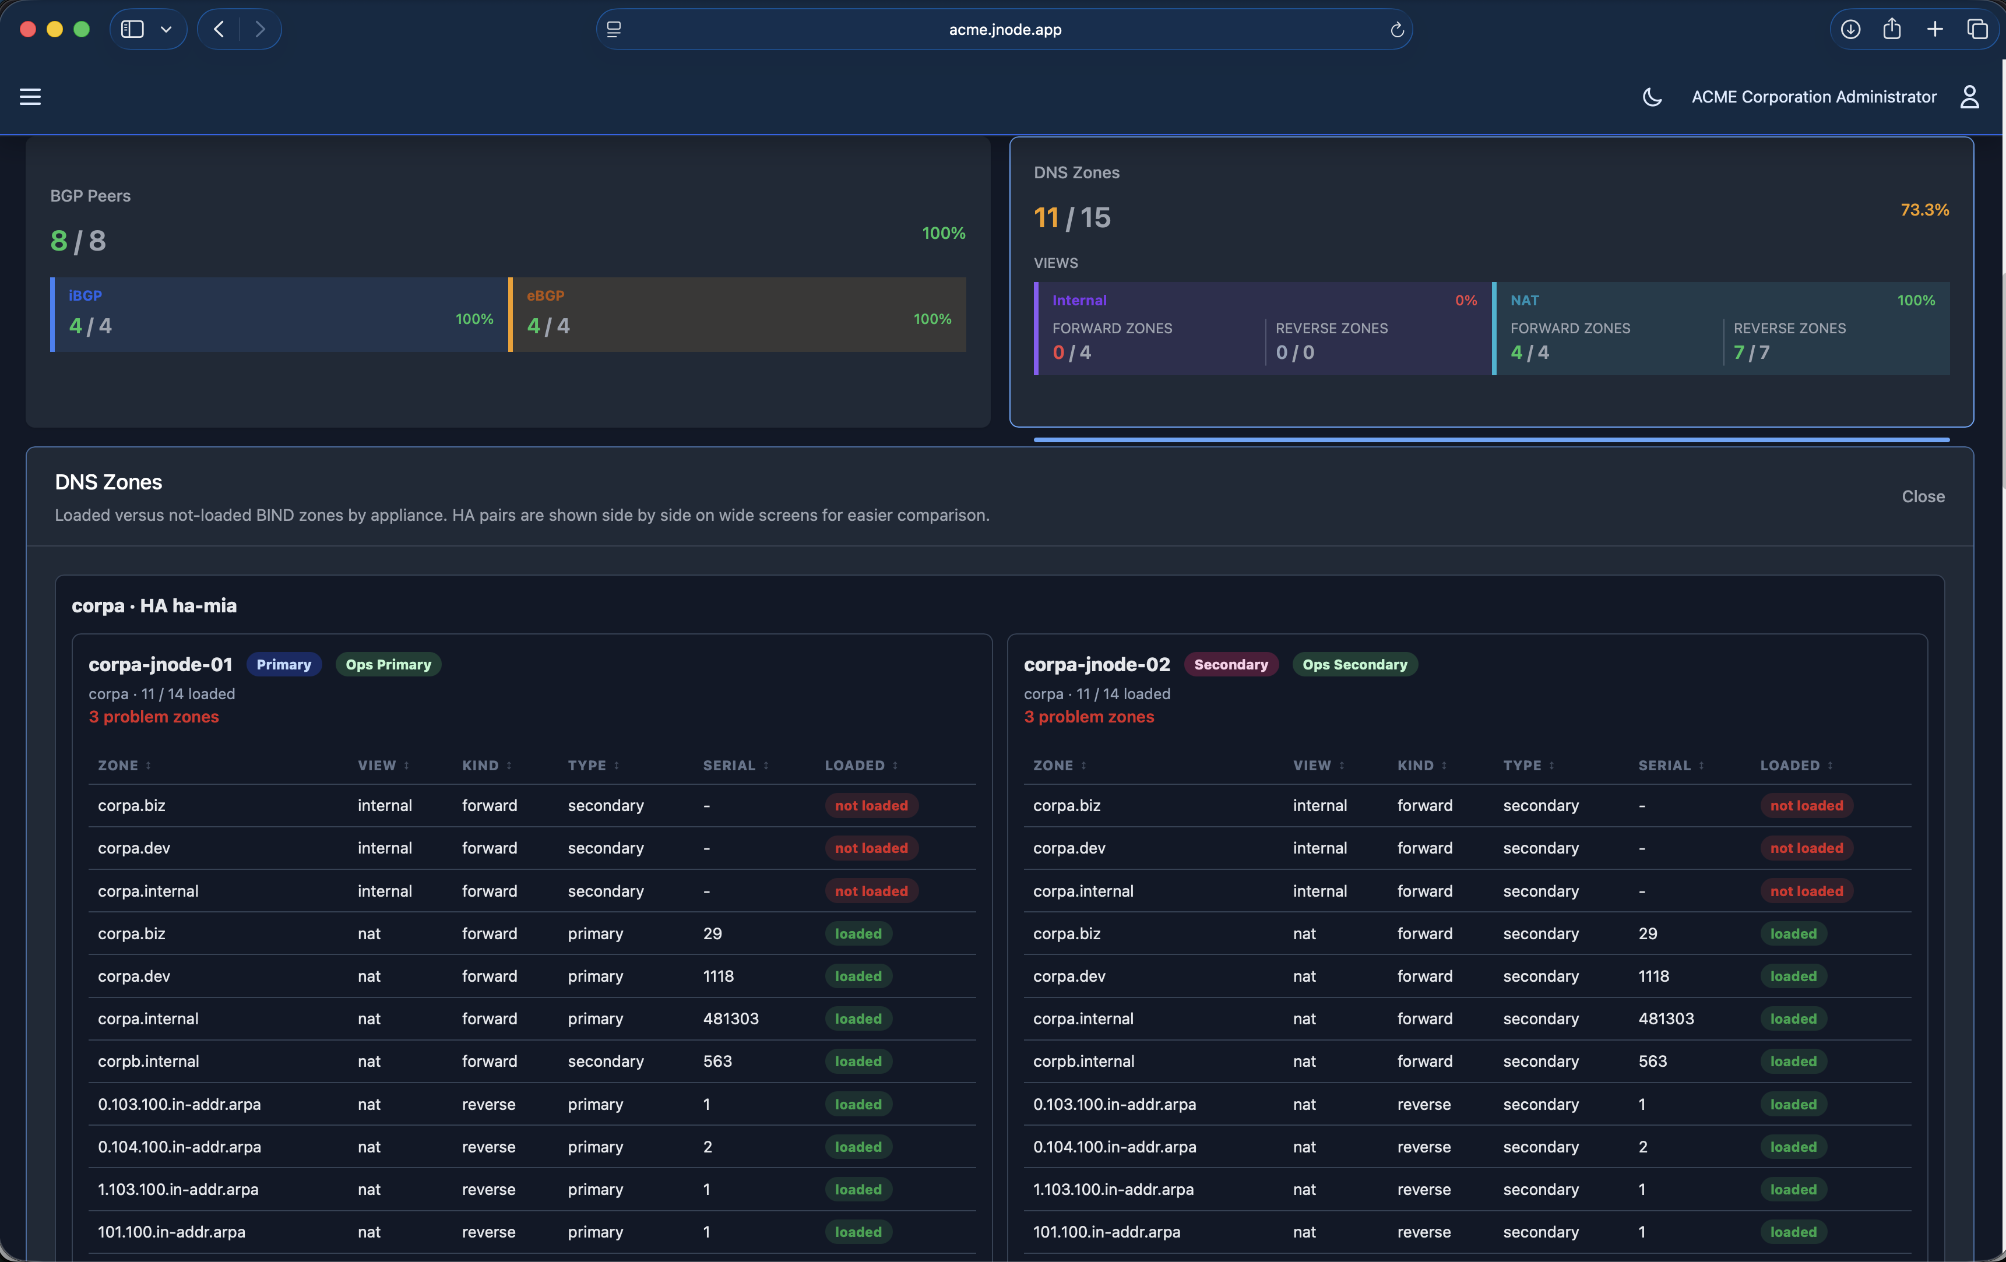Open a new tab with plus icon
The image size is (2006, 1262).
[x=1934, y=29]
